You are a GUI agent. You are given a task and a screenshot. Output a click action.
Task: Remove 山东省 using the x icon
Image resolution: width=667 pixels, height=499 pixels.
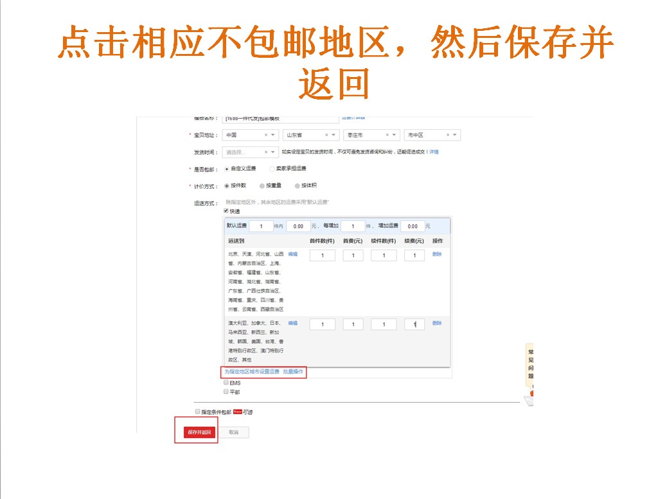tap(326, 135)
